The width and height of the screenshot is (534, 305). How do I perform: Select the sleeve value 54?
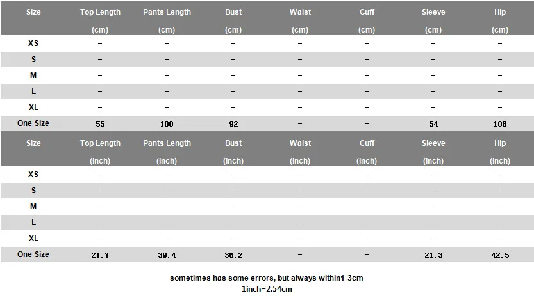pos(433,124)
